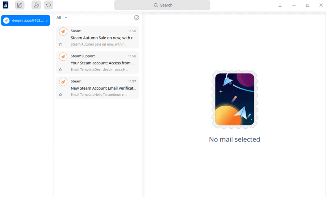326x197 pixels.
Task: Click sender avatar of Steam Autumn Sale email
Action: coord(63,32)
